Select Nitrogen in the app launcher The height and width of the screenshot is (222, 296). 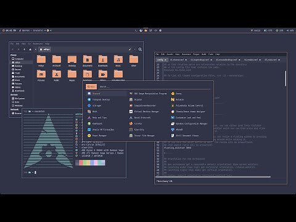coord(106,105)
